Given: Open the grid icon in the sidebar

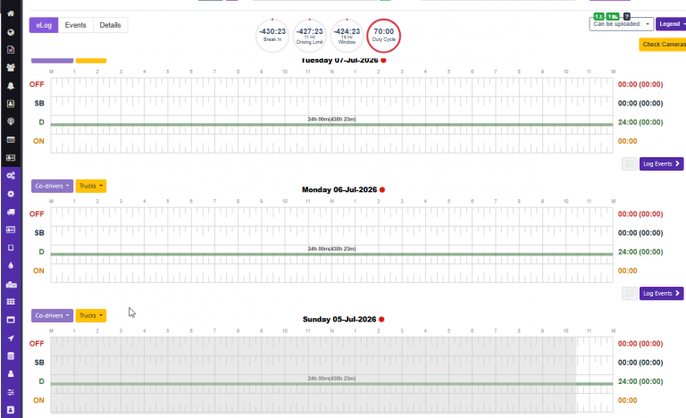Looking at the screenshot, I should click(11, 302).
